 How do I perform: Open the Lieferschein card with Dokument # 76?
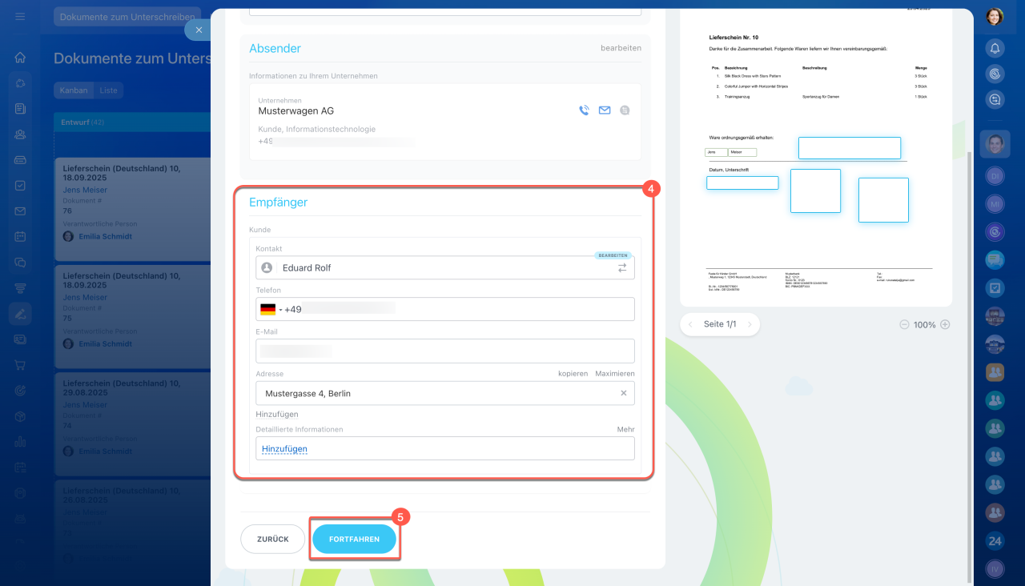(132, 209)
